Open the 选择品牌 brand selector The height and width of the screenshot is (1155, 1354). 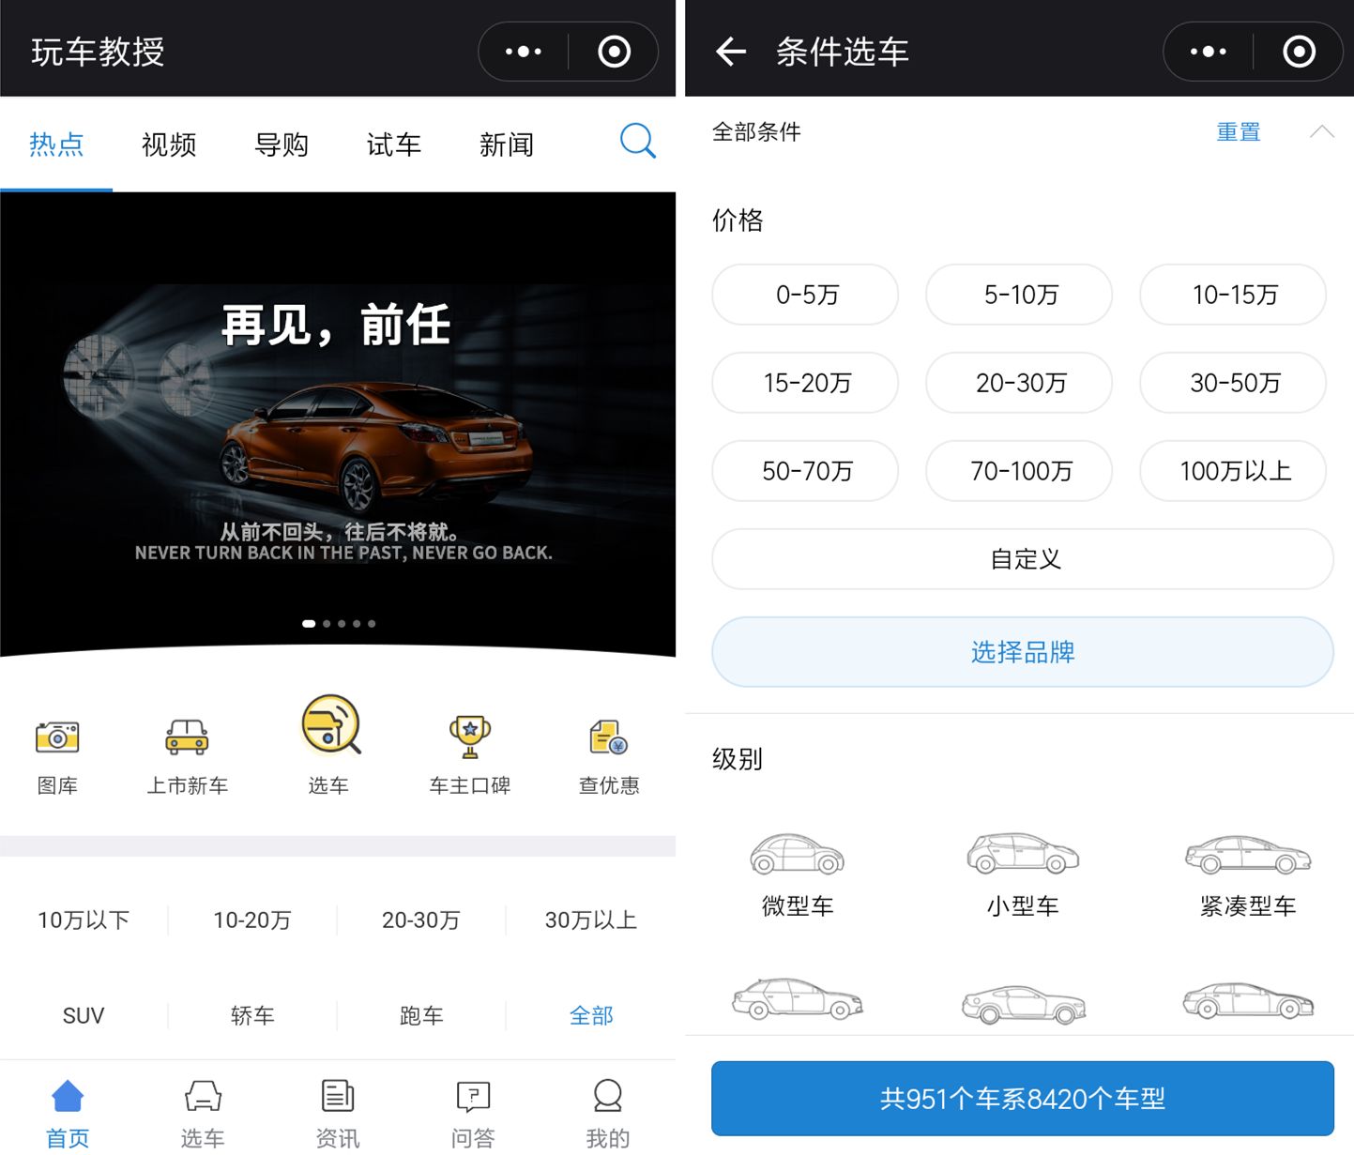point(1022,652)
